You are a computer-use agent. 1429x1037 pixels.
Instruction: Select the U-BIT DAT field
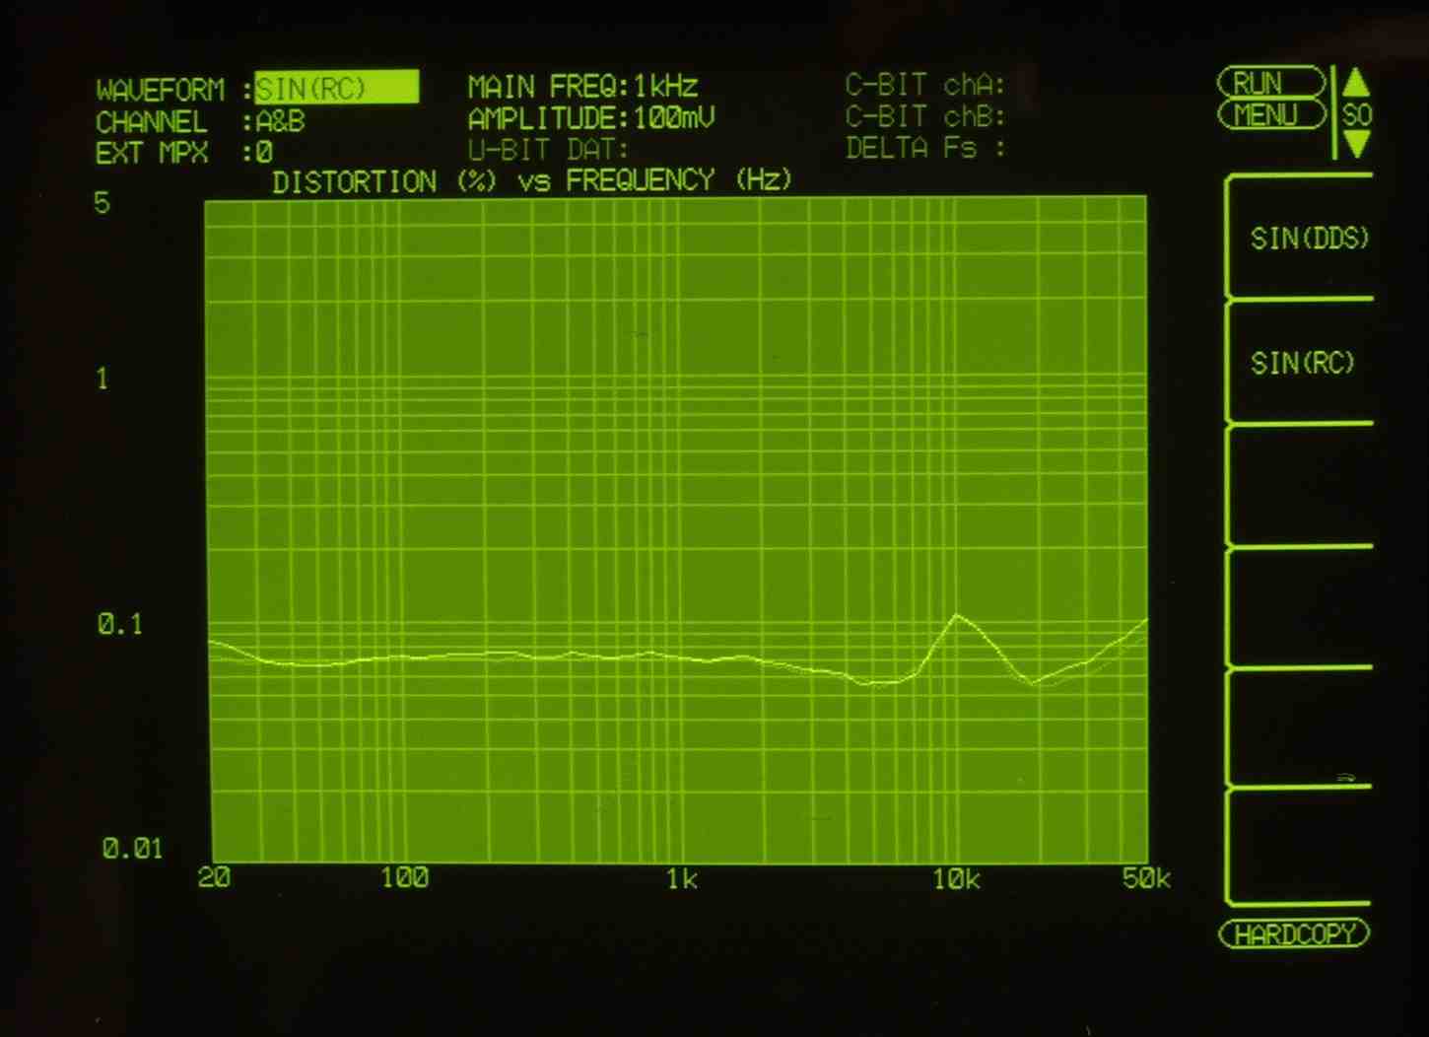(548, 150)
